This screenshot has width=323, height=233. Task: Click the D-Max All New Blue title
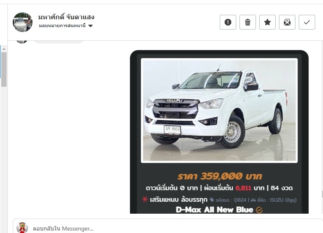(214, 210)
